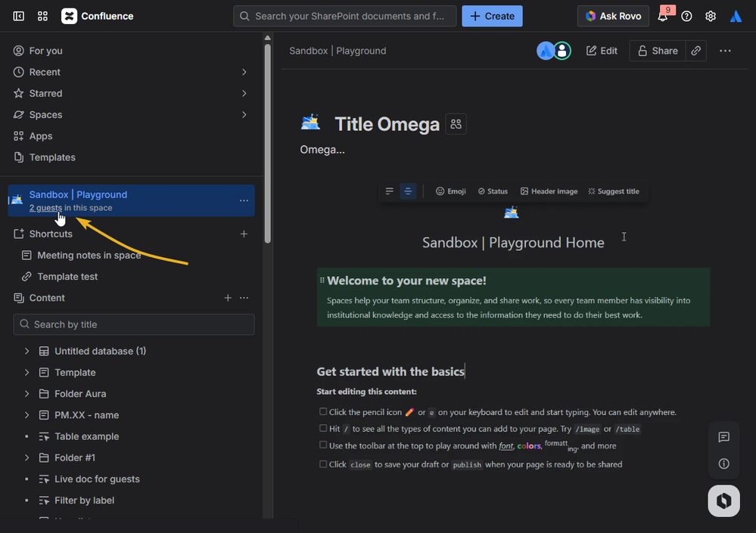Expand the Recent menu chevron
The height and width of the screenshot is (533, 756).
click(x=244, y=73)
